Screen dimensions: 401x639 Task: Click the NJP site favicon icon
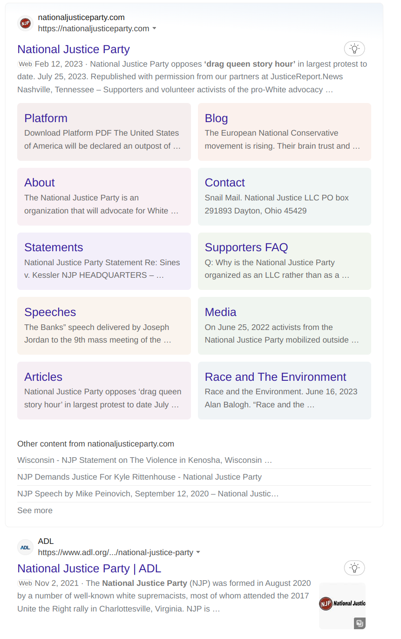(25, 23)
